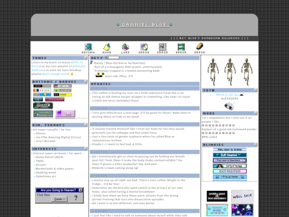Click the neon space pattern stamp
The height and width of the screenshot is (217, 289).
point(242,210)
